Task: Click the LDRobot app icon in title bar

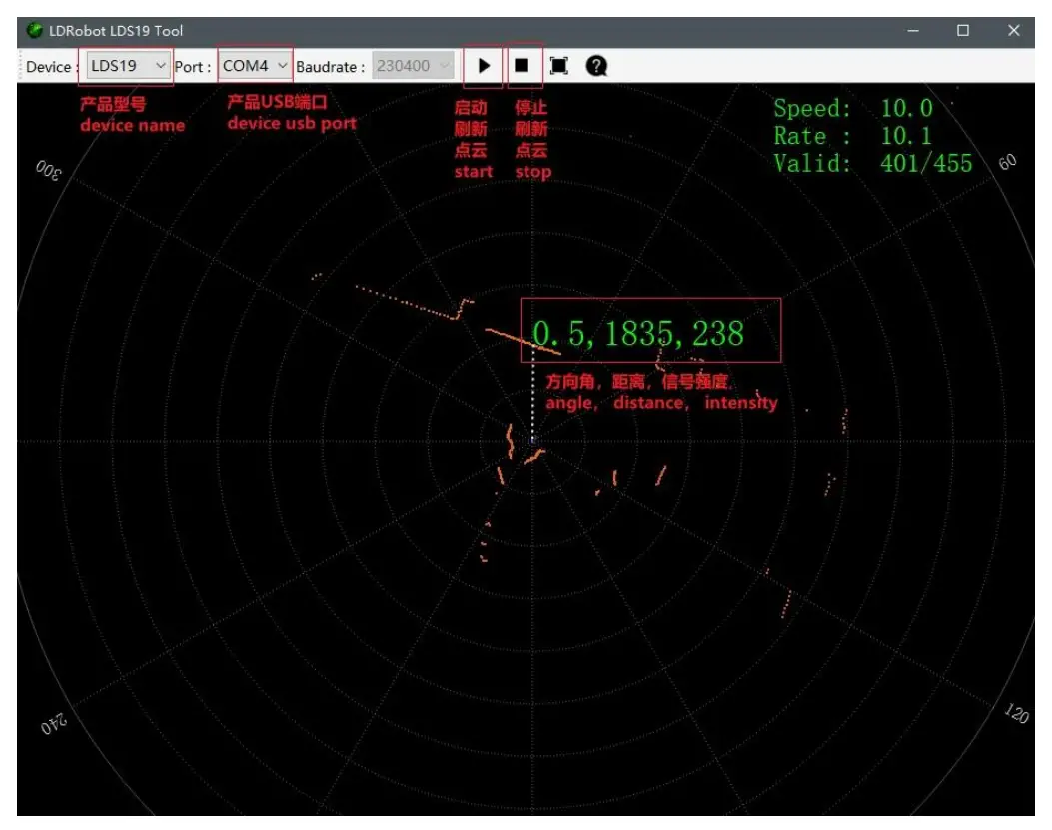Action: [35, 31]
